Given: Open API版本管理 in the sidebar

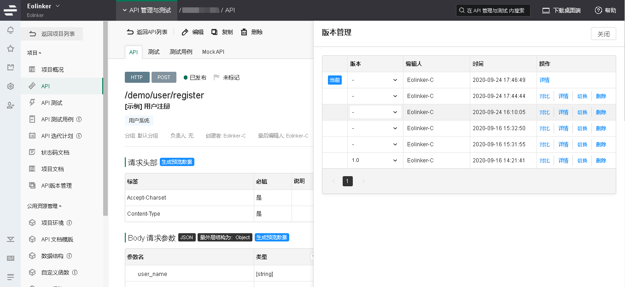Looking at the screenshot, I should pos(56,186).
